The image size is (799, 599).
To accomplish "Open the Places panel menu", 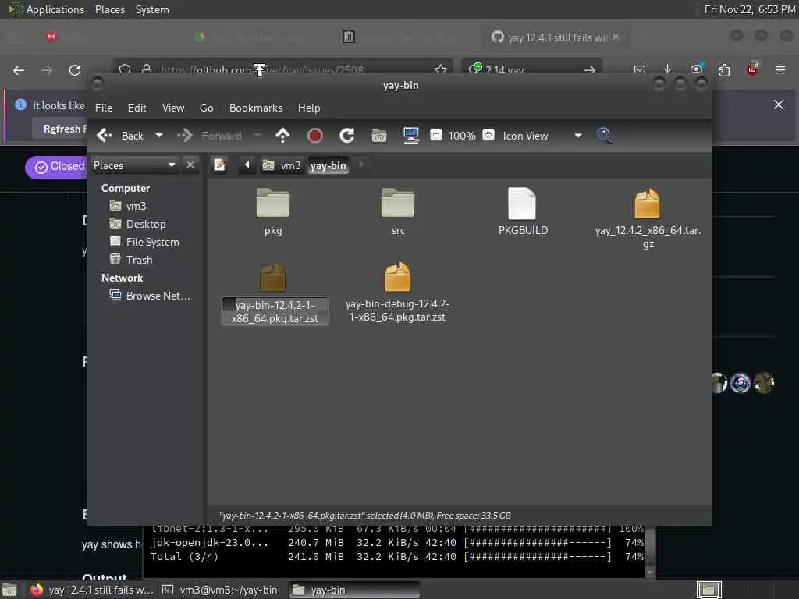I will 110,9.
